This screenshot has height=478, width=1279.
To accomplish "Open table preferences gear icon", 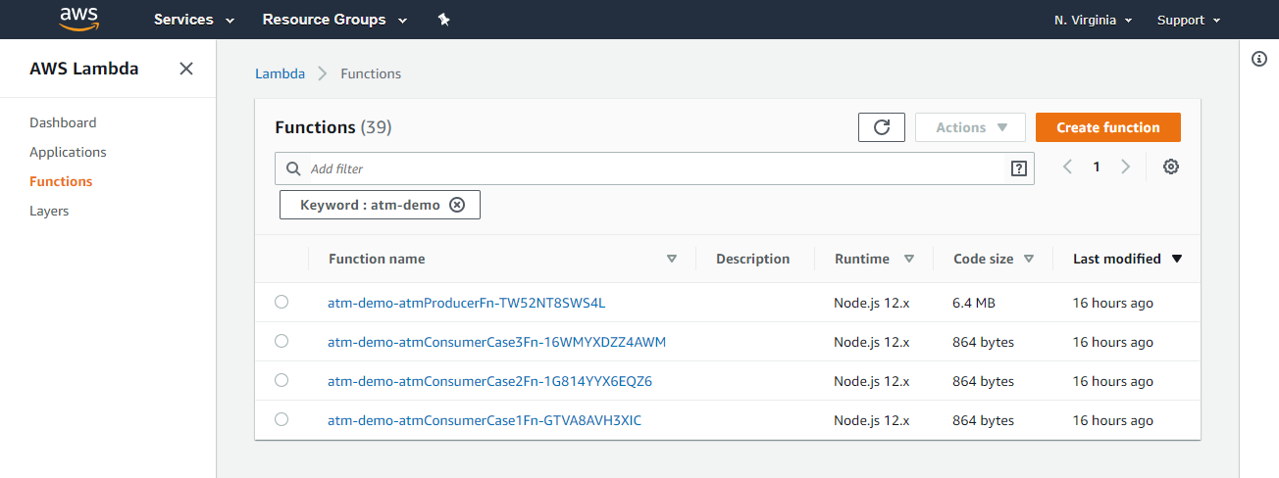I will coord(1170,167).
